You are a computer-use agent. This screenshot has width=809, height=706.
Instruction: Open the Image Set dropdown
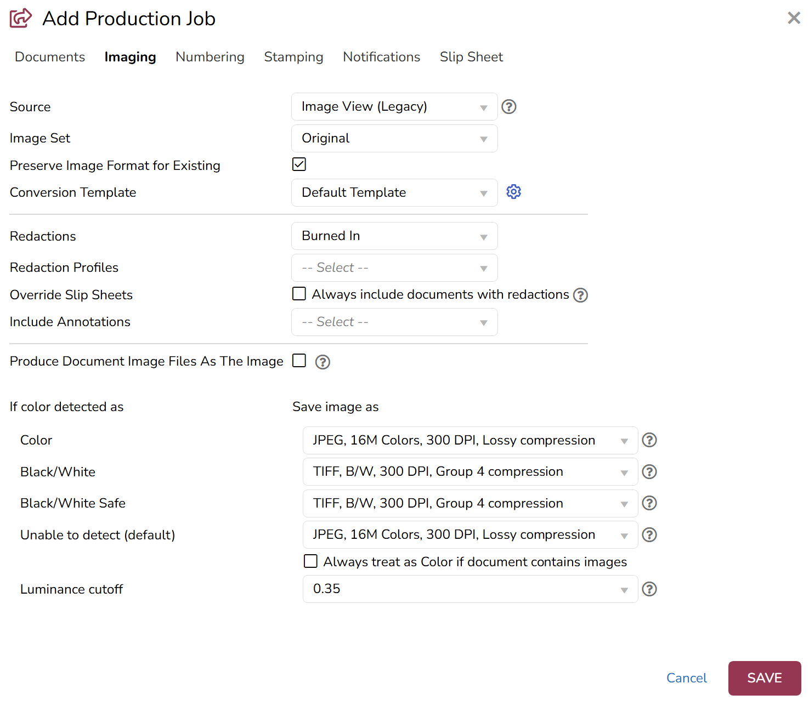click(394, 139)
